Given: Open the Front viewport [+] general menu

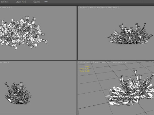Looking at the screenshot, I should pos(80,7).
